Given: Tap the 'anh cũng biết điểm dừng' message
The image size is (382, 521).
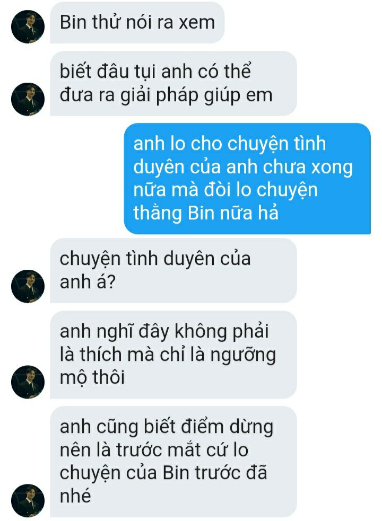Looking at the screenshot, I should (x=173, y=462).
